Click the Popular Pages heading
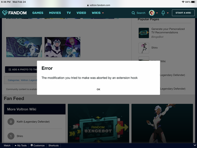The height and width of the screenshot is (148, 197). coord(148,19)
